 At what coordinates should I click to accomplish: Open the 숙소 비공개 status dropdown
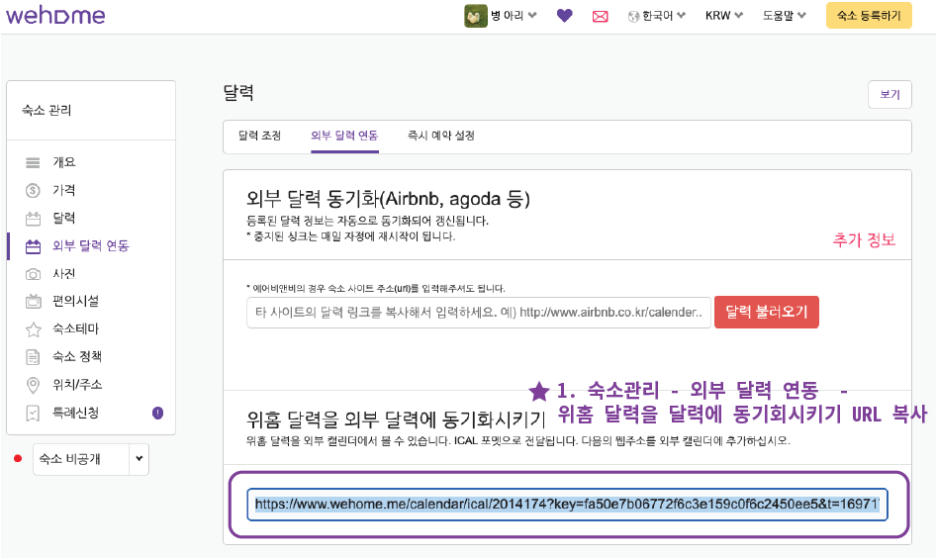point(91,459)
